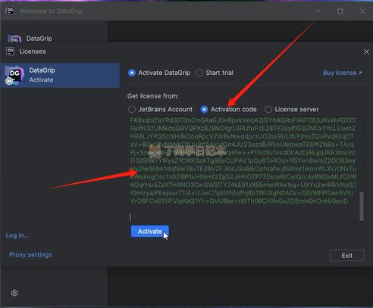
Task: Close the Welcome to DataGrip window
Action: pos(362,11)
